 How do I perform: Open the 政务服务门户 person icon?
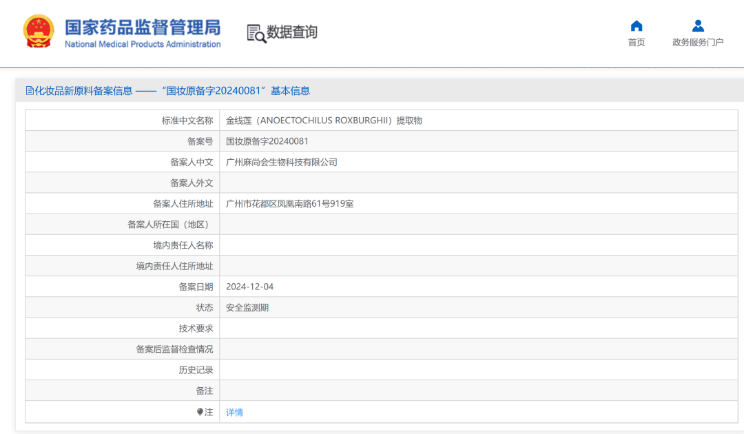698,26
